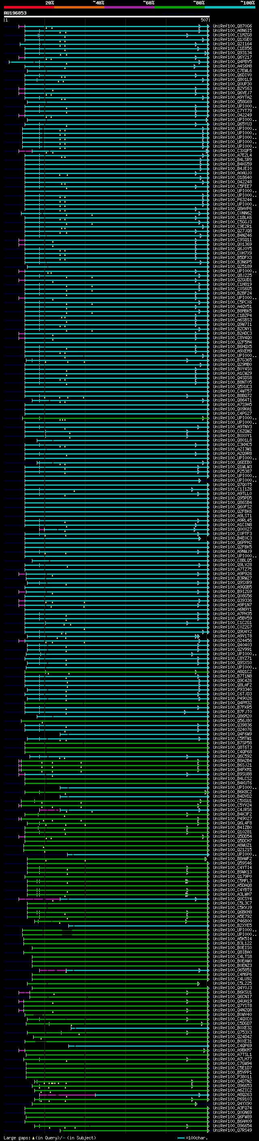
Task: Select hit label UniRef100_C3XQF5
Action: point(232,151)
